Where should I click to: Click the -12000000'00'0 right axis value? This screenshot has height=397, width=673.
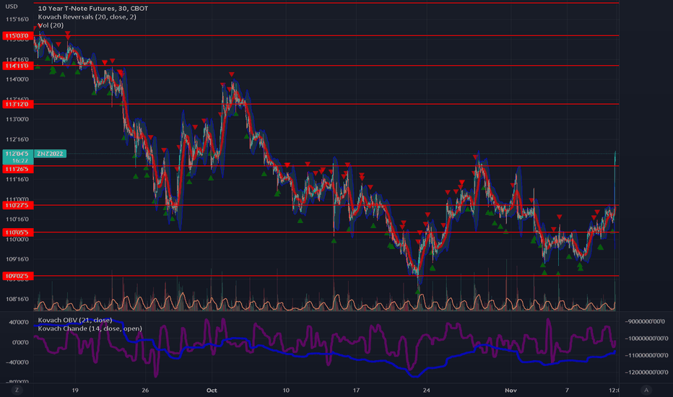646,372
